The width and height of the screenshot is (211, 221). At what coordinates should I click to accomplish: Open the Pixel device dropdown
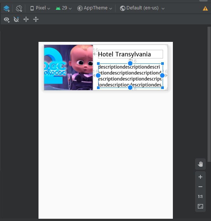(x=40, y=8)
